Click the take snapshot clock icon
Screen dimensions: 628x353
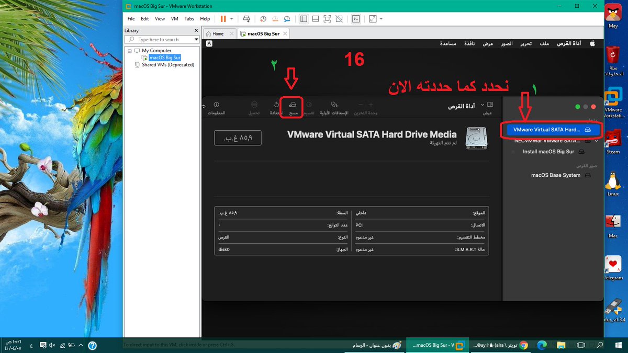click(x=263, y=19)
